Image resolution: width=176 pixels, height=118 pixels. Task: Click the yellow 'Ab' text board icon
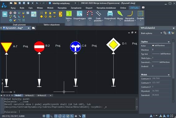50,17
